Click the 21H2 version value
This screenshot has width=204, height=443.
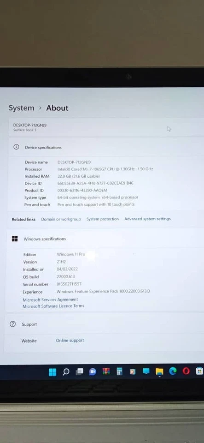(61, 262)
